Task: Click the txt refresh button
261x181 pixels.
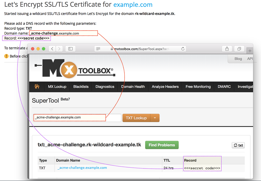Action: click(x=238, y=145)
